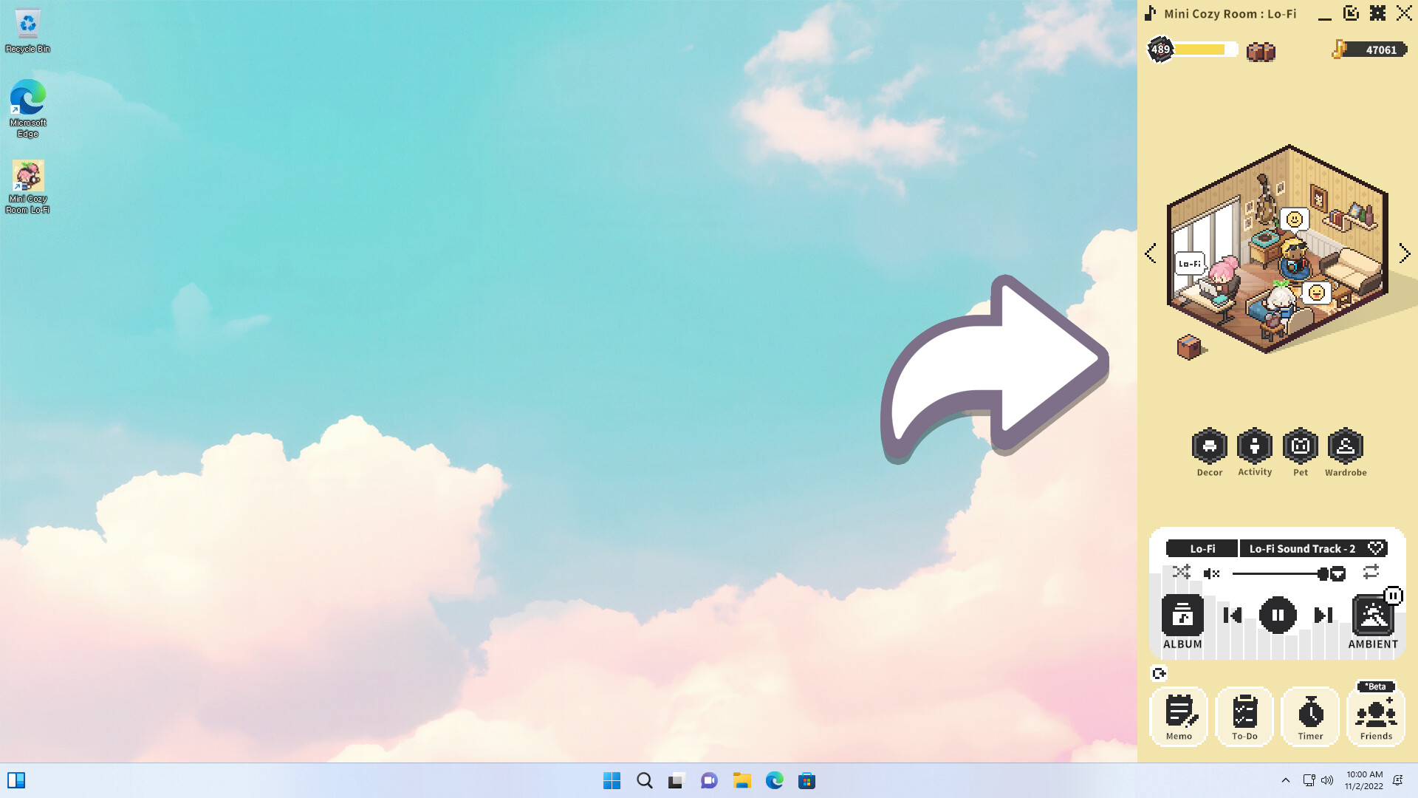The width and height of the screenshot is (1418, 798).
Task: Toggle shuffle playback mode
Action: [1182, 573]
